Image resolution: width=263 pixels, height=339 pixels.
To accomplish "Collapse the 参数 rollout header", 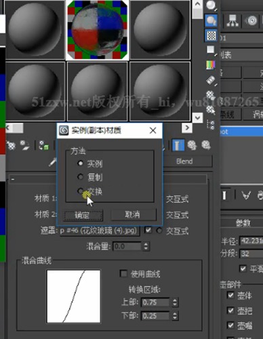I will click(x=242, y=223).
